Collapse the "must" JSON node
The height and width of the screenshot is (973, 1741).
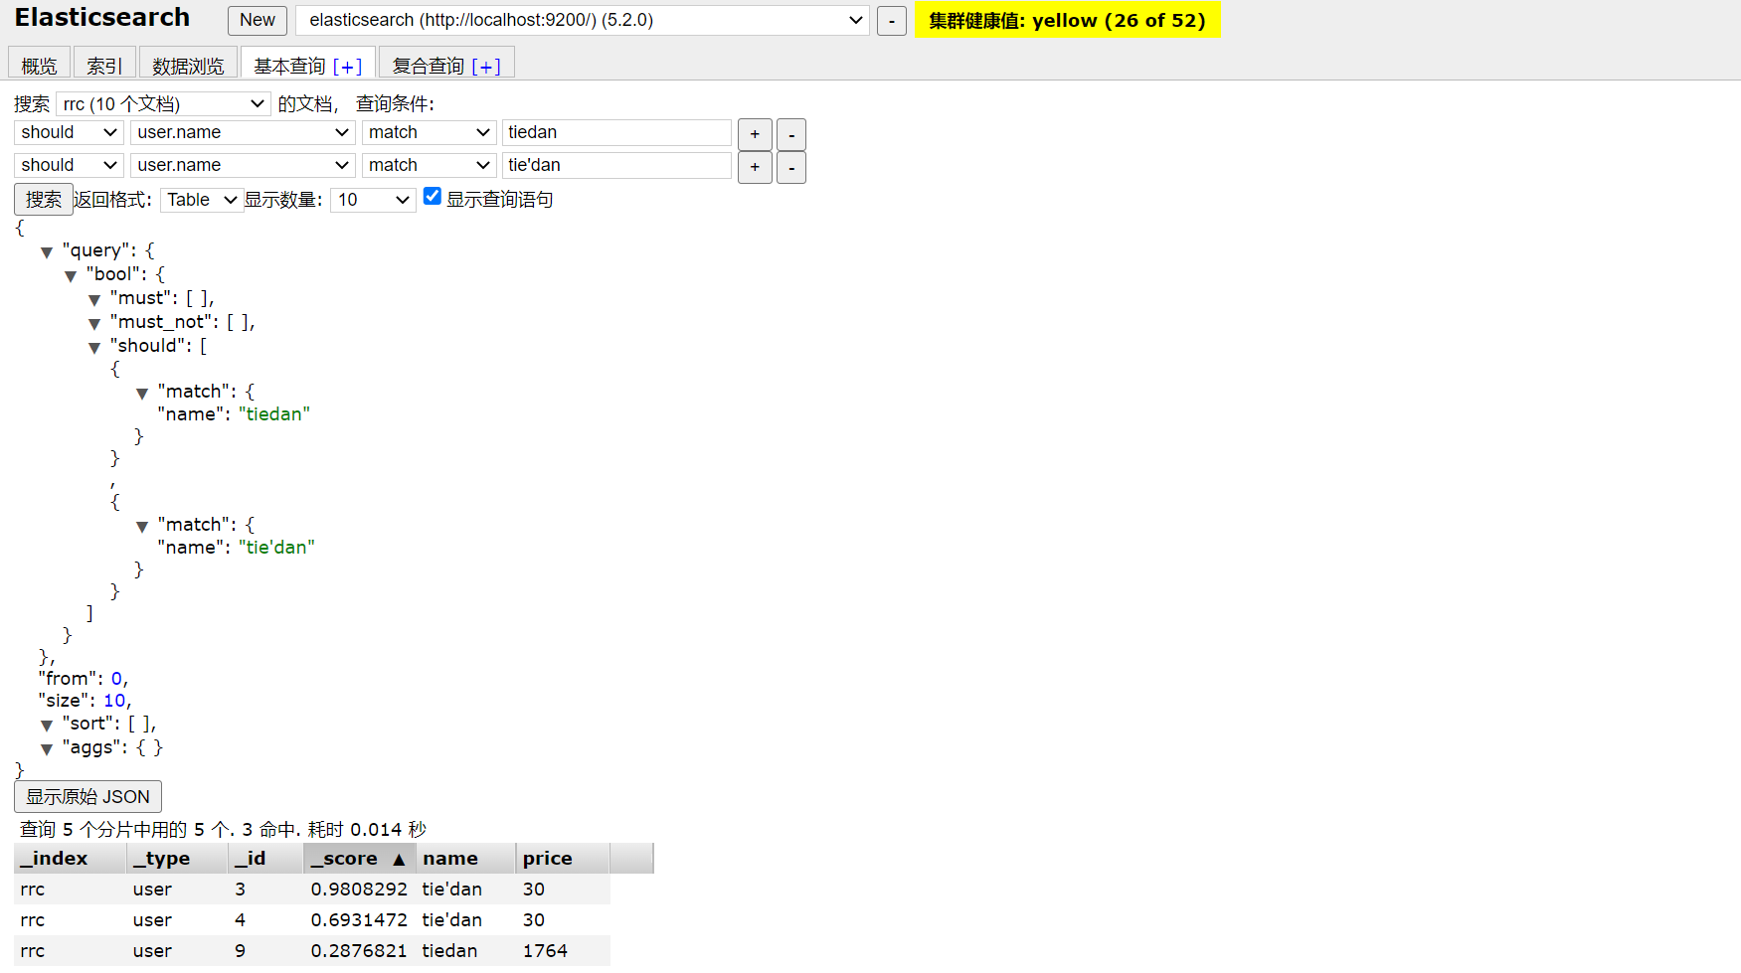tap(94, 300)
